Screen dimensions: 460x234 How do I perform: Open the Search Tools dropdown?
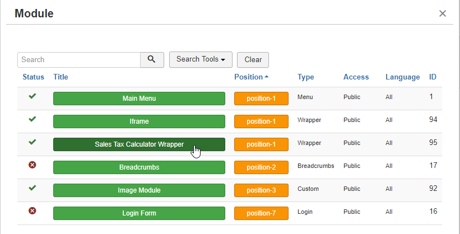[201, 59]
